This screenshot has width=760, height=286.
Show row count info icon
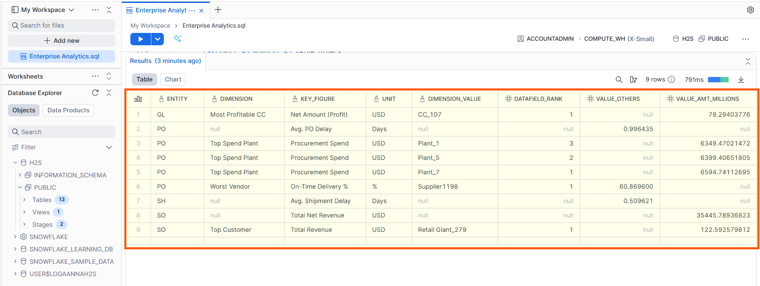(671, 79)
